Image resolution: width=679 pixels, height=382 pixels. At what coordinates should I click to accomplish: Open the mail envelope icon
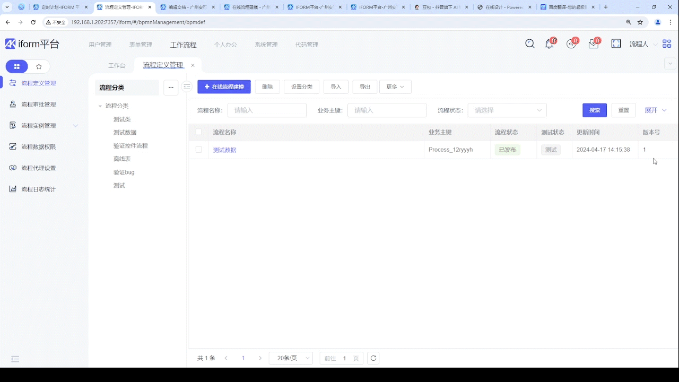pyautogui.click(x=593, y=44)
